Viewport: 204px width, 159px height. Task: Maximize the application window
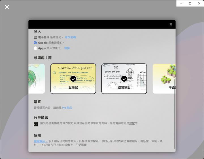190,3
